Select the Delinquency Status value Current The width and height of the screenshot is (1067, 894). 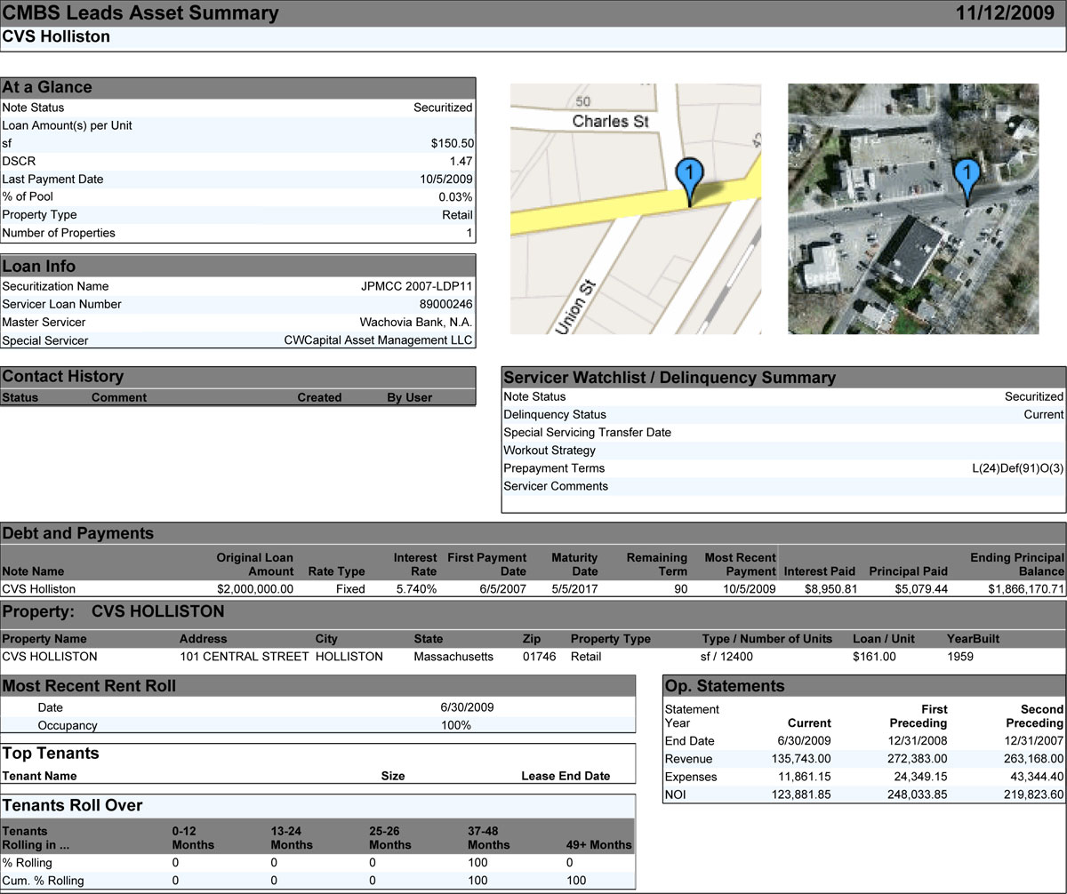(1043, 414)
